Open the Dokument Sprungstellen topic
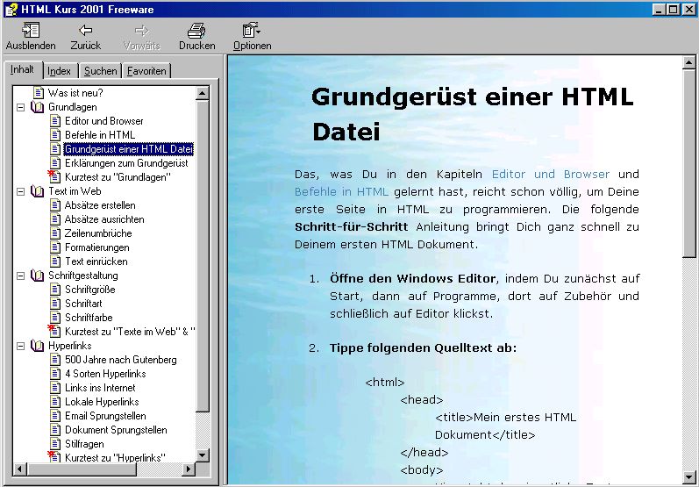Image resolution: width=699 pixels, height=487 pixels. [116, 430]
